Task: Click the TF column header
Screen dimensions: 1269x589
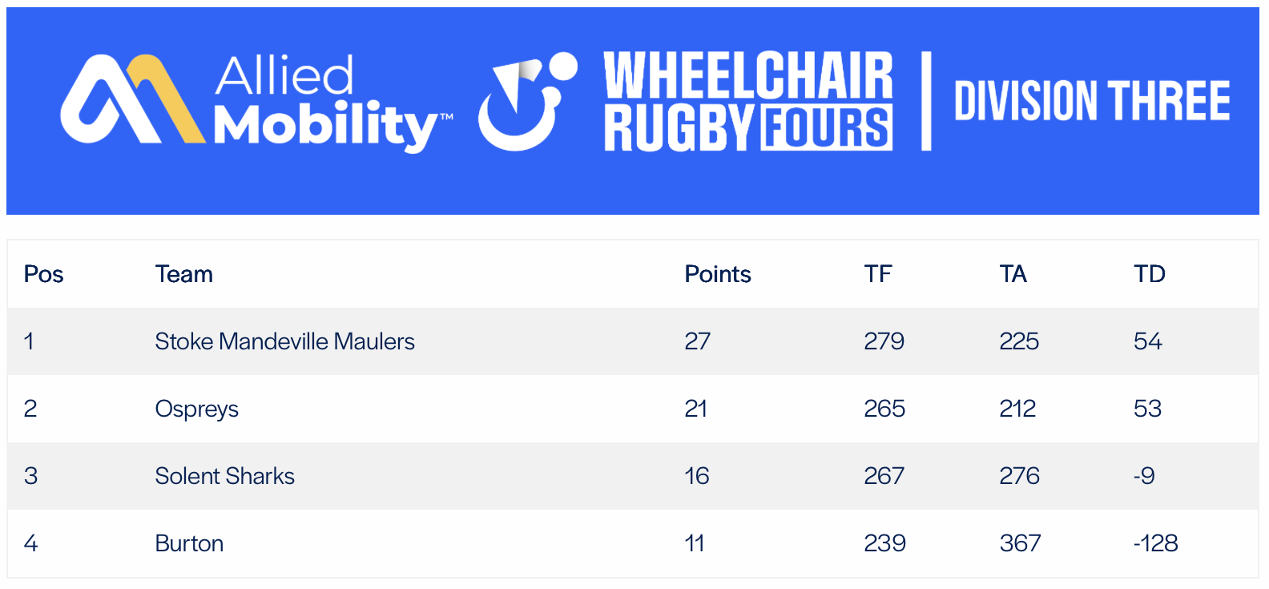Action: click(x=878, y=274)
